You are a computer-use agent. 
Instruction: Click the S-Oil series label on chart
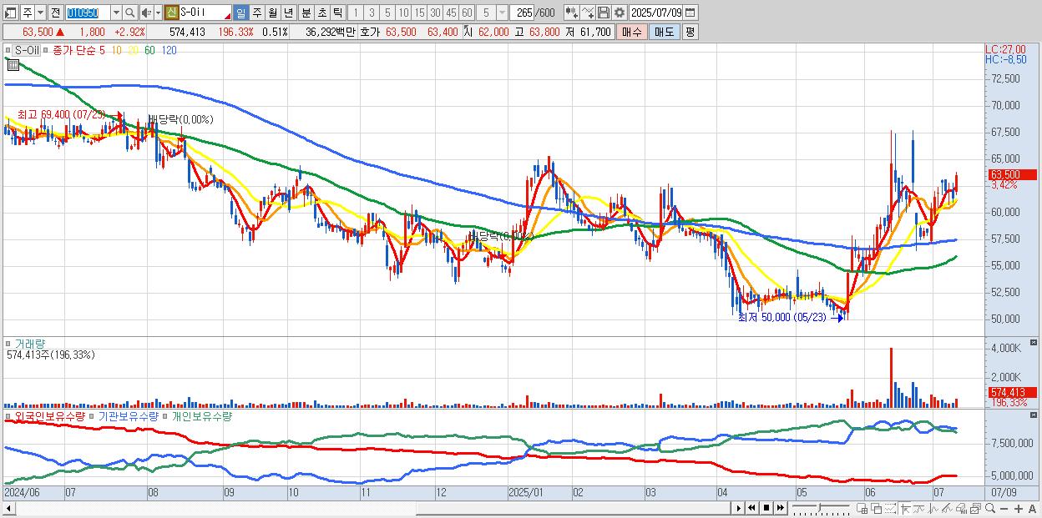coord(28,50)
